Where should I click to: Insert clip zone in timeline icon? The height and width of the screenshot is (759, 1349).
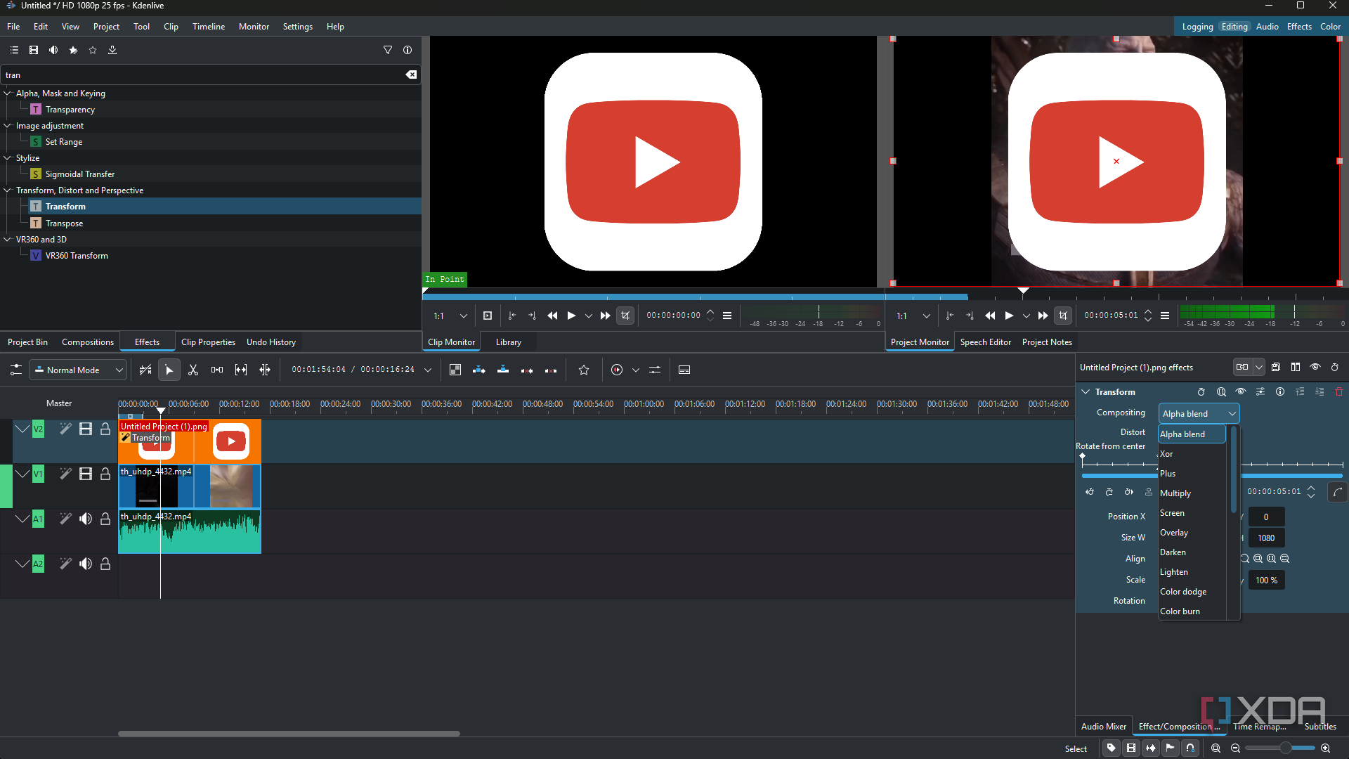coord(479,370)
